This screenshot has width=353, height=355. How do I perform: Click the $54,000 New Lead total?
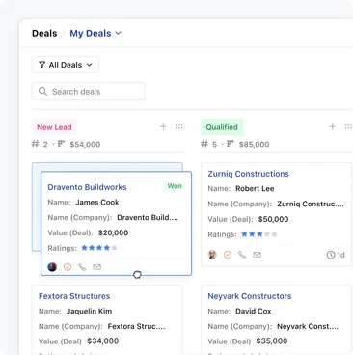85,145
